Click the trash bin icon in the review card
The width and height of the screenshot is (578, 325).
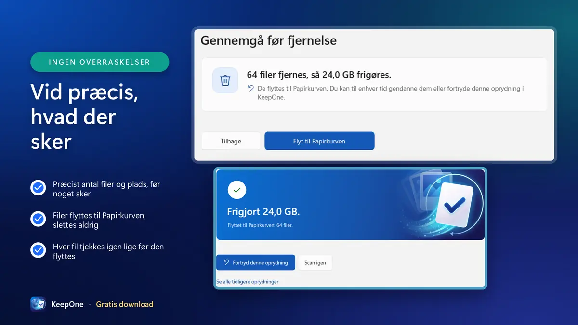pyautogui.click(x=225, y=80)
